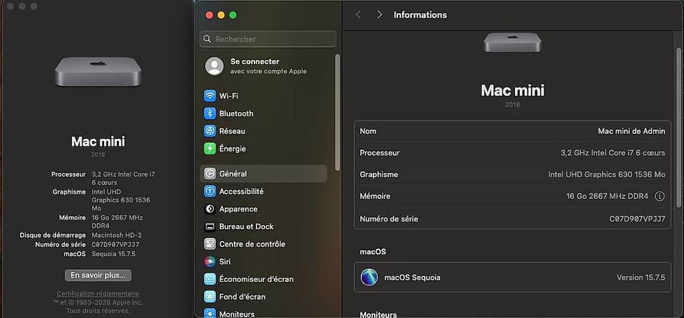Click En savoir plus button

point(98,275)
